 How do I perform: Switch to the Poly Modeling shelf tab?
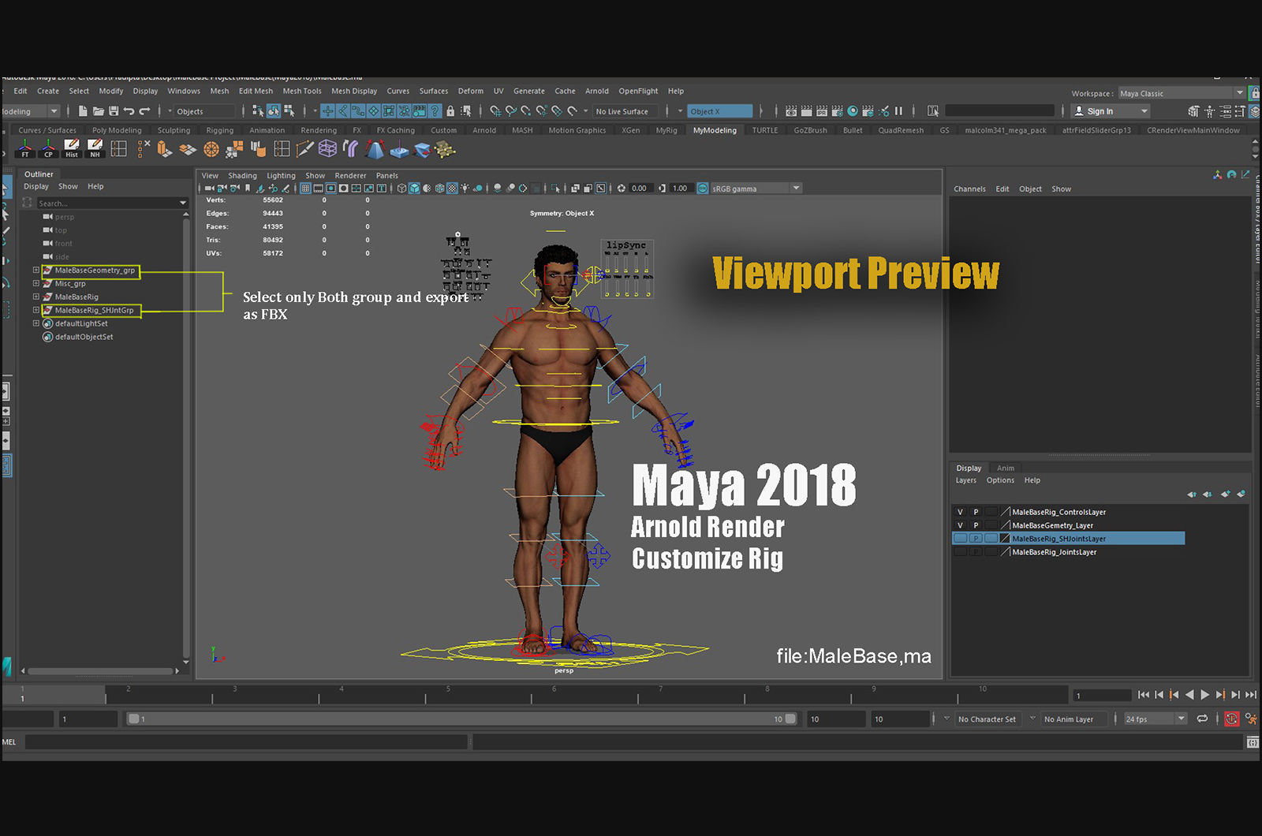pos(117,130)
